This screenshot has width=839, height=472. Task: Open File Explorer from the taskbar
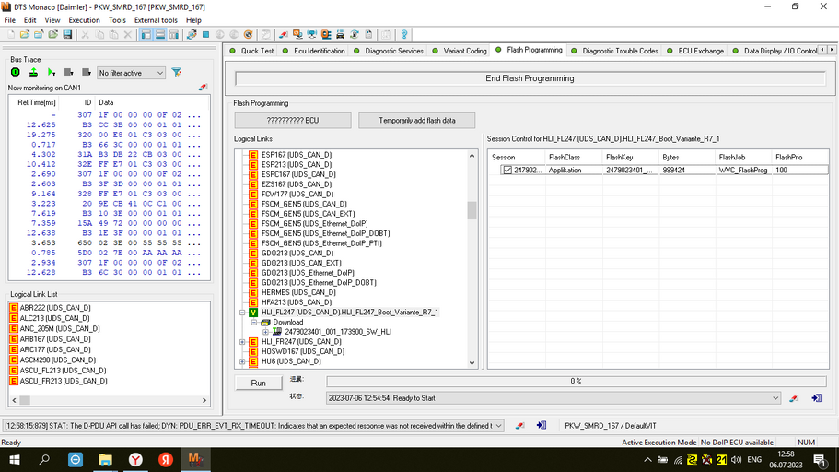105,460
